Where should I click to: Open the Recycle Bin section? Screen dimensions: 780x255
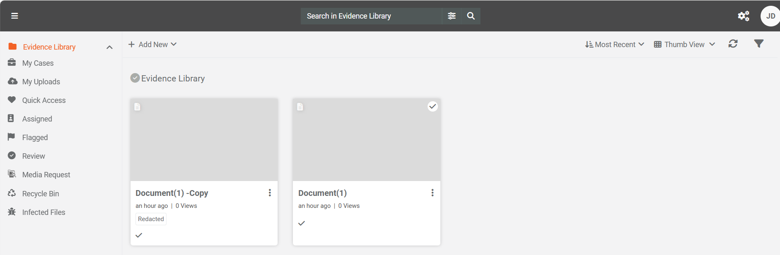coord(40,194)
